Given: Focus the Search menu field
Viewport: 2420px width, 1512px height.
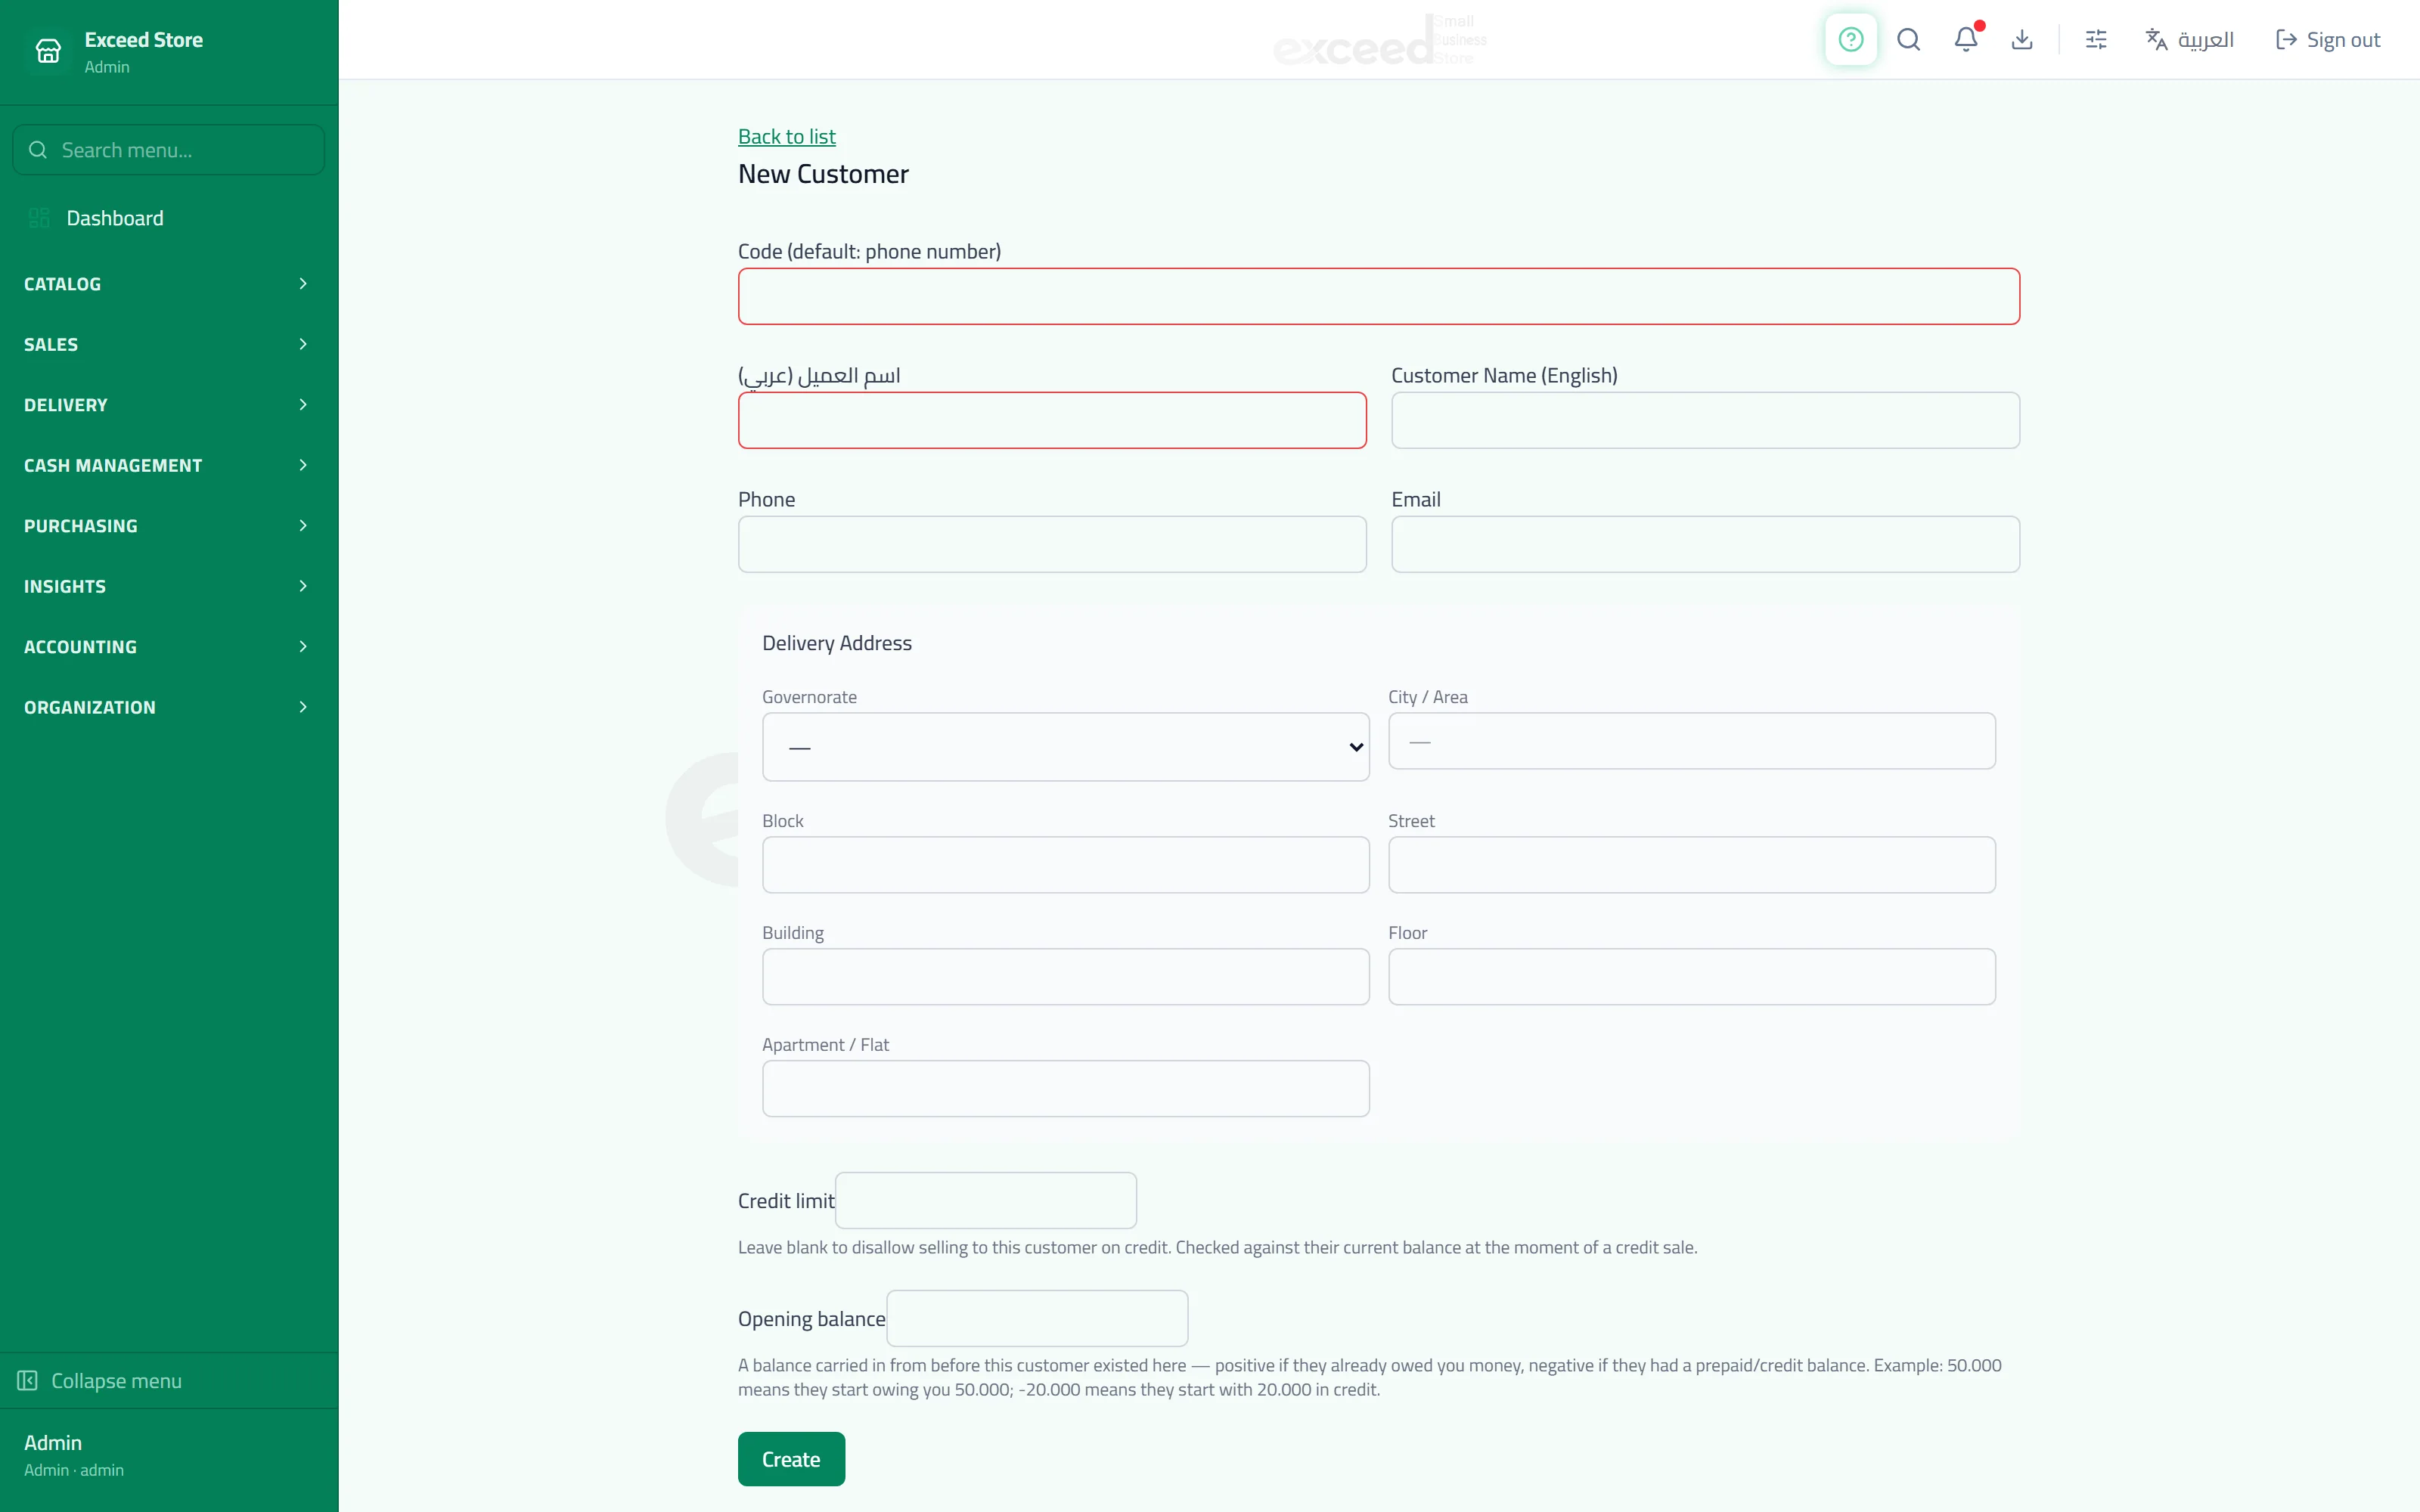Looking at the screenshot, I should point(168,150).
